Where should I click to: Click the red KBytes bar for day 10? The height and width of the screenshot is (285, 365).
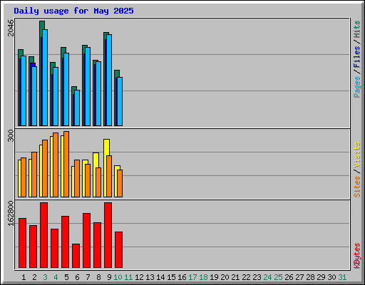(118, 249)
